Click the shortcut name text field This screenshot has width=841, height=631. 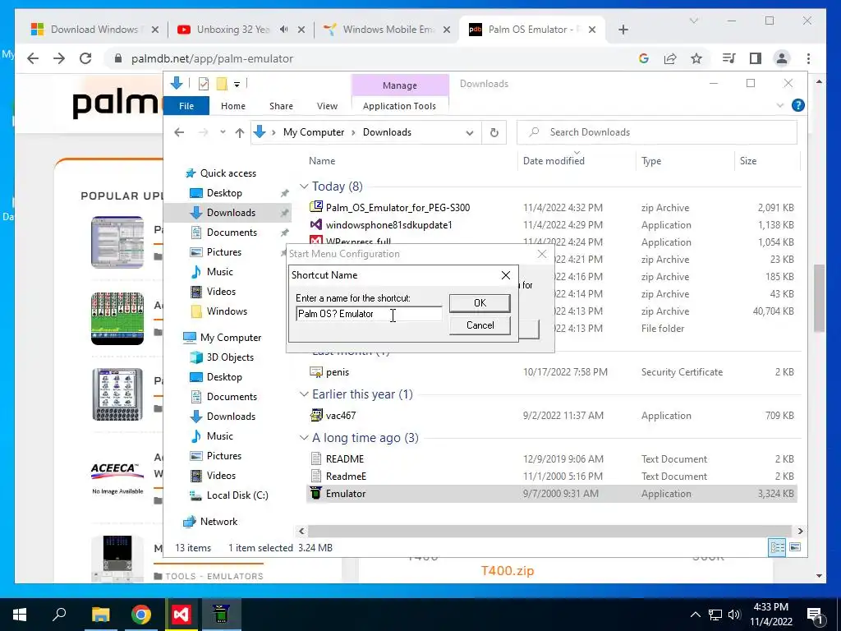(369, 314)
